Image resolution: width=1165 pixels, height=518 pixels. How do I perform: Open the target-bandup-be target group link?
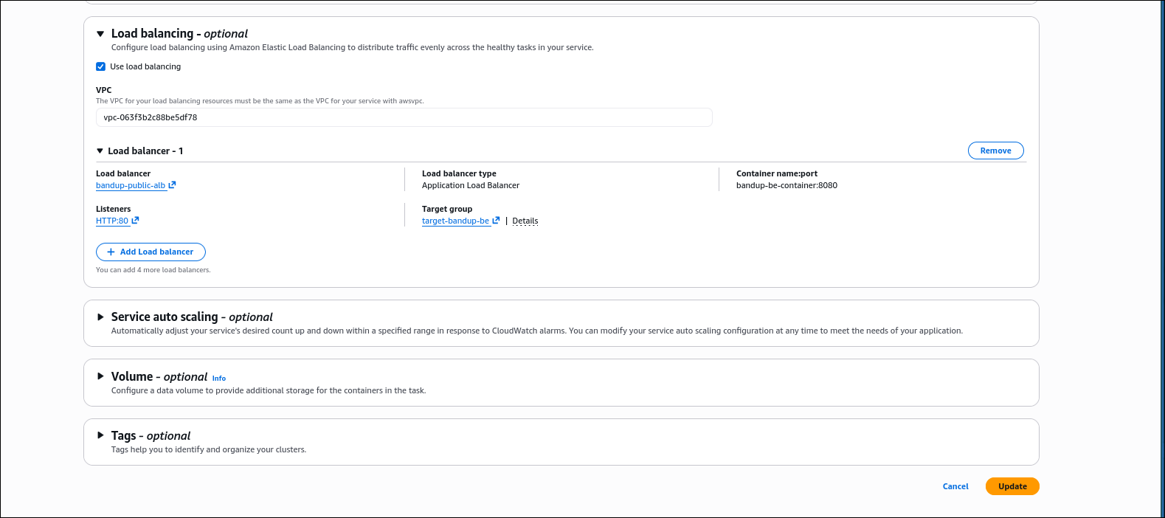click(455, 221)
